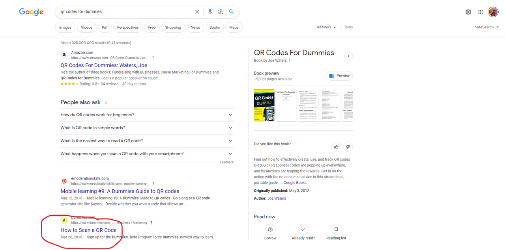The height and width of the screenshot is (250, 505).
Task: Select the Free filter chip
Action: (152, 27)
